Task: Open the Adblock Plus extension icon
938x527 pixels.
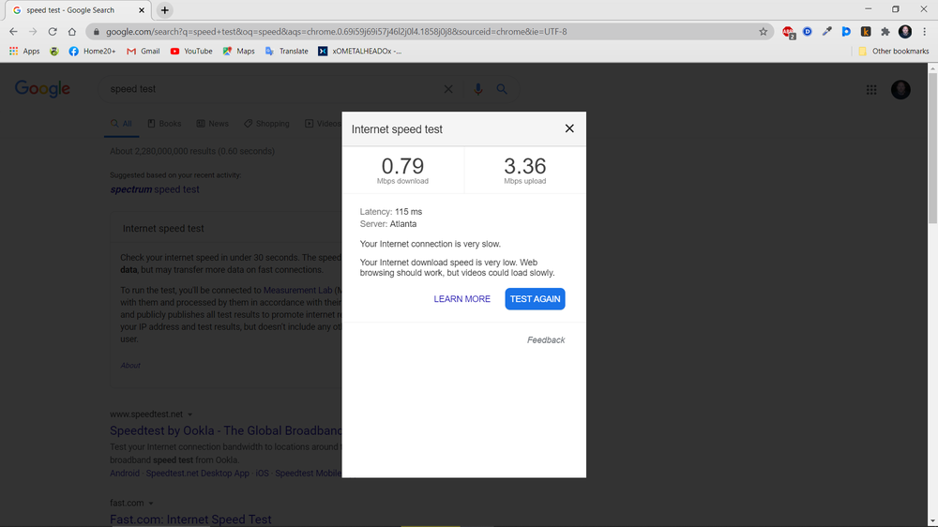Action: 789,31
